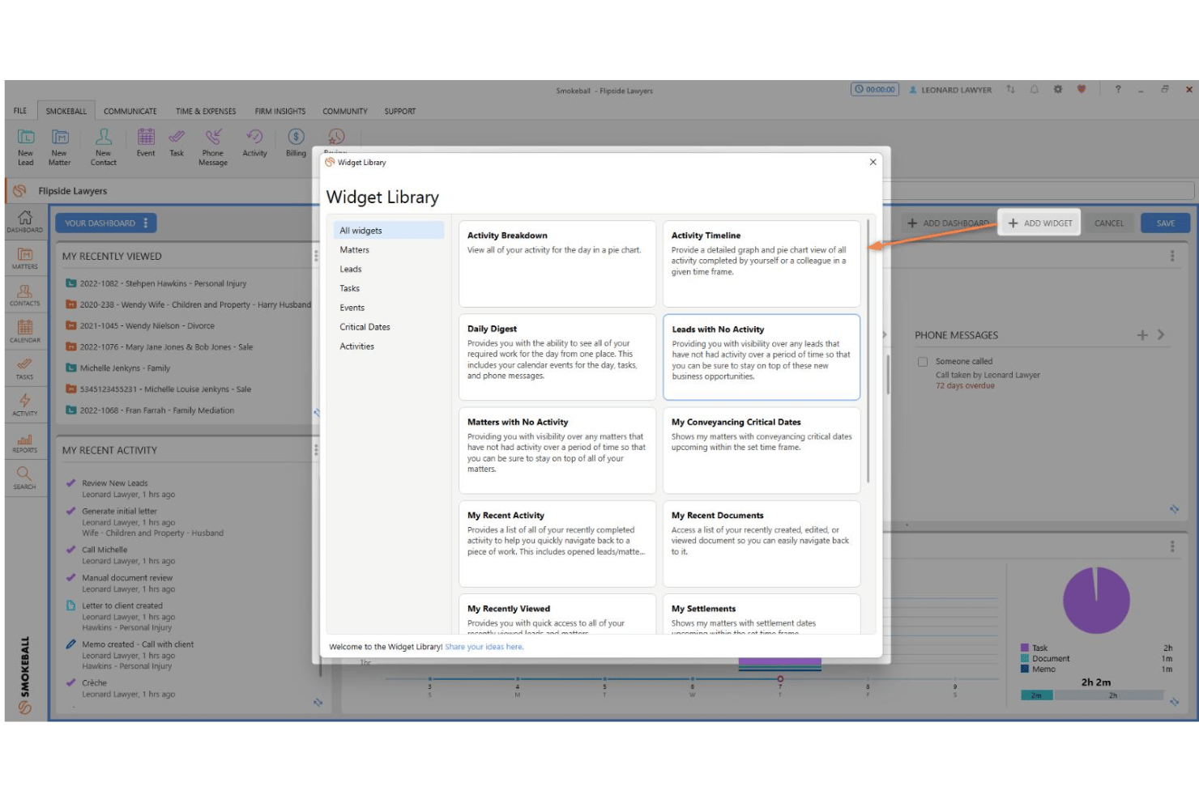Open the pie chart widget's three-dot menu
Viewport: 1199px width, 799px height.
pos(1171,546)
